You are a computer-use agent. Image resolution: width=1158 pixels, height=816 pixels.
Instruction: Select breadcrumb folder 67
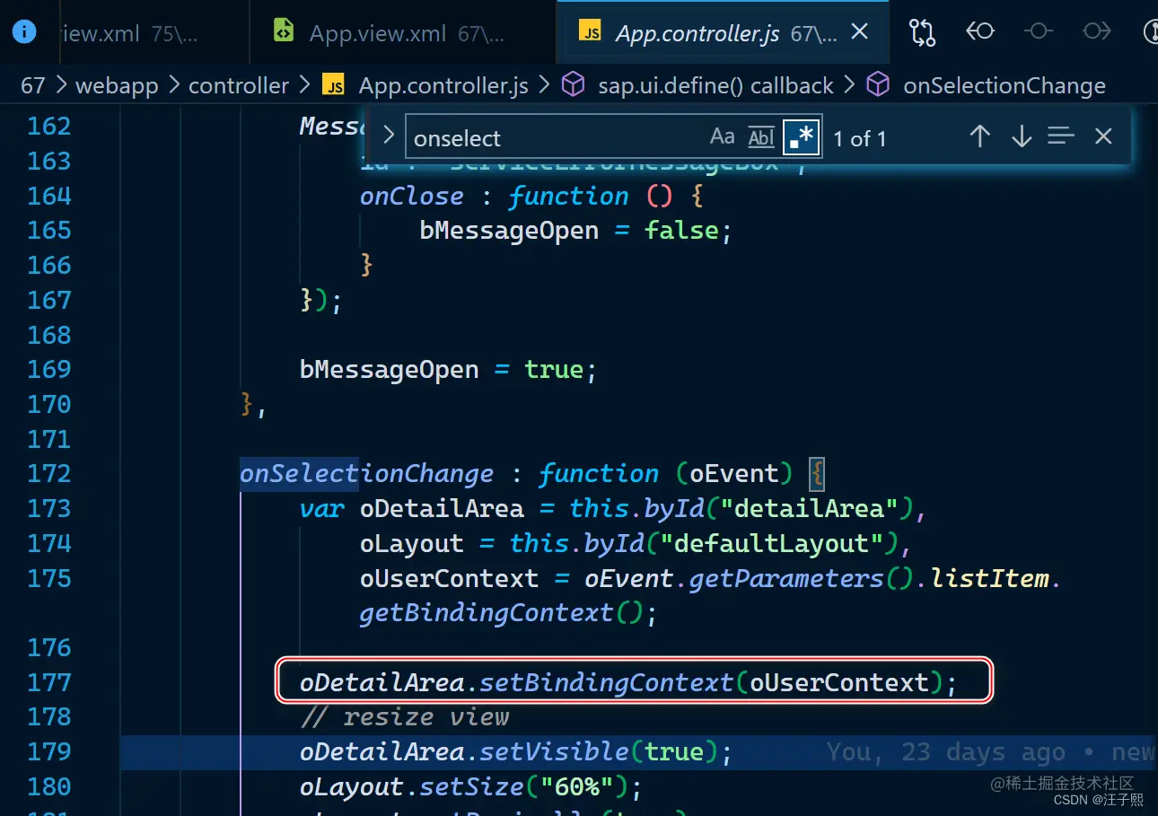(33, 85)
